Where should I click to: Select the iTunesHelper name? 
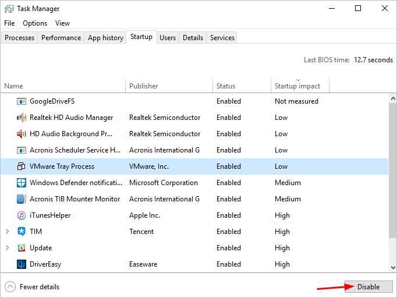coord(50,215)
